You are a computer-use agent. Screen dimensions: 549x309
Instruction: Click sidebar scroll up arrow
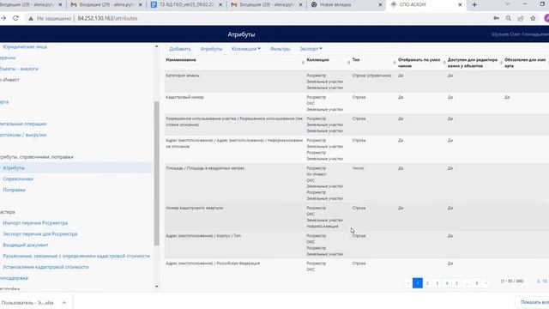click(156, 46)
